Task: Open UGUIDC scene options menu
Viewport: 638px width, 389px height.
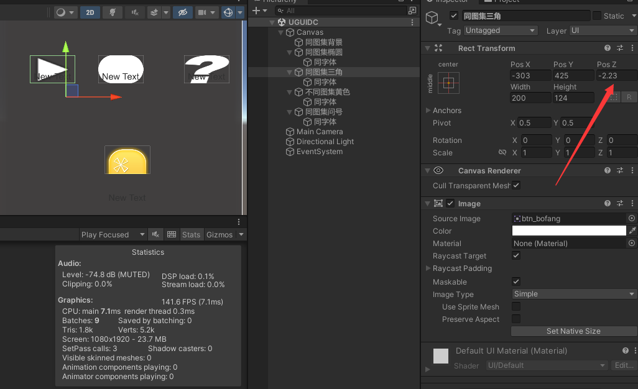Action: (412, 22)
